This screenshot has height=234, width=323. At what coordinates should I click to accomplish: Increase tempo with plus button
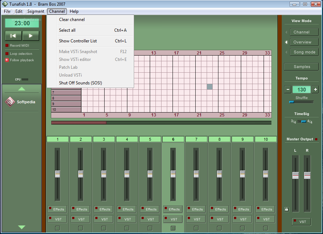pos(315,89)
